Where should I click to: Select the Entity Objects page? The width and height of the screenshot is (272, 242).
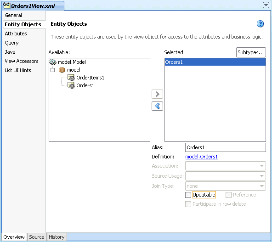tap(23, 24)
